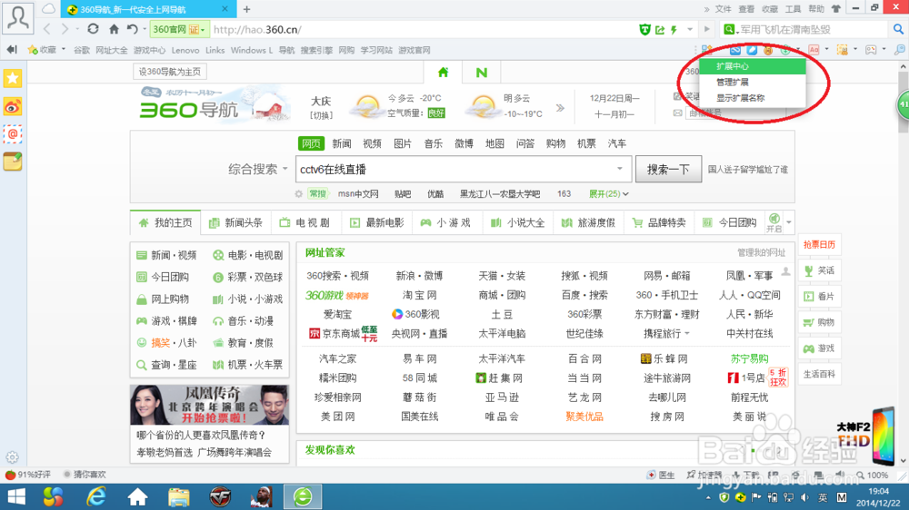
Task: Open File Explorer in the taskbar
Action: coord(178,496)
